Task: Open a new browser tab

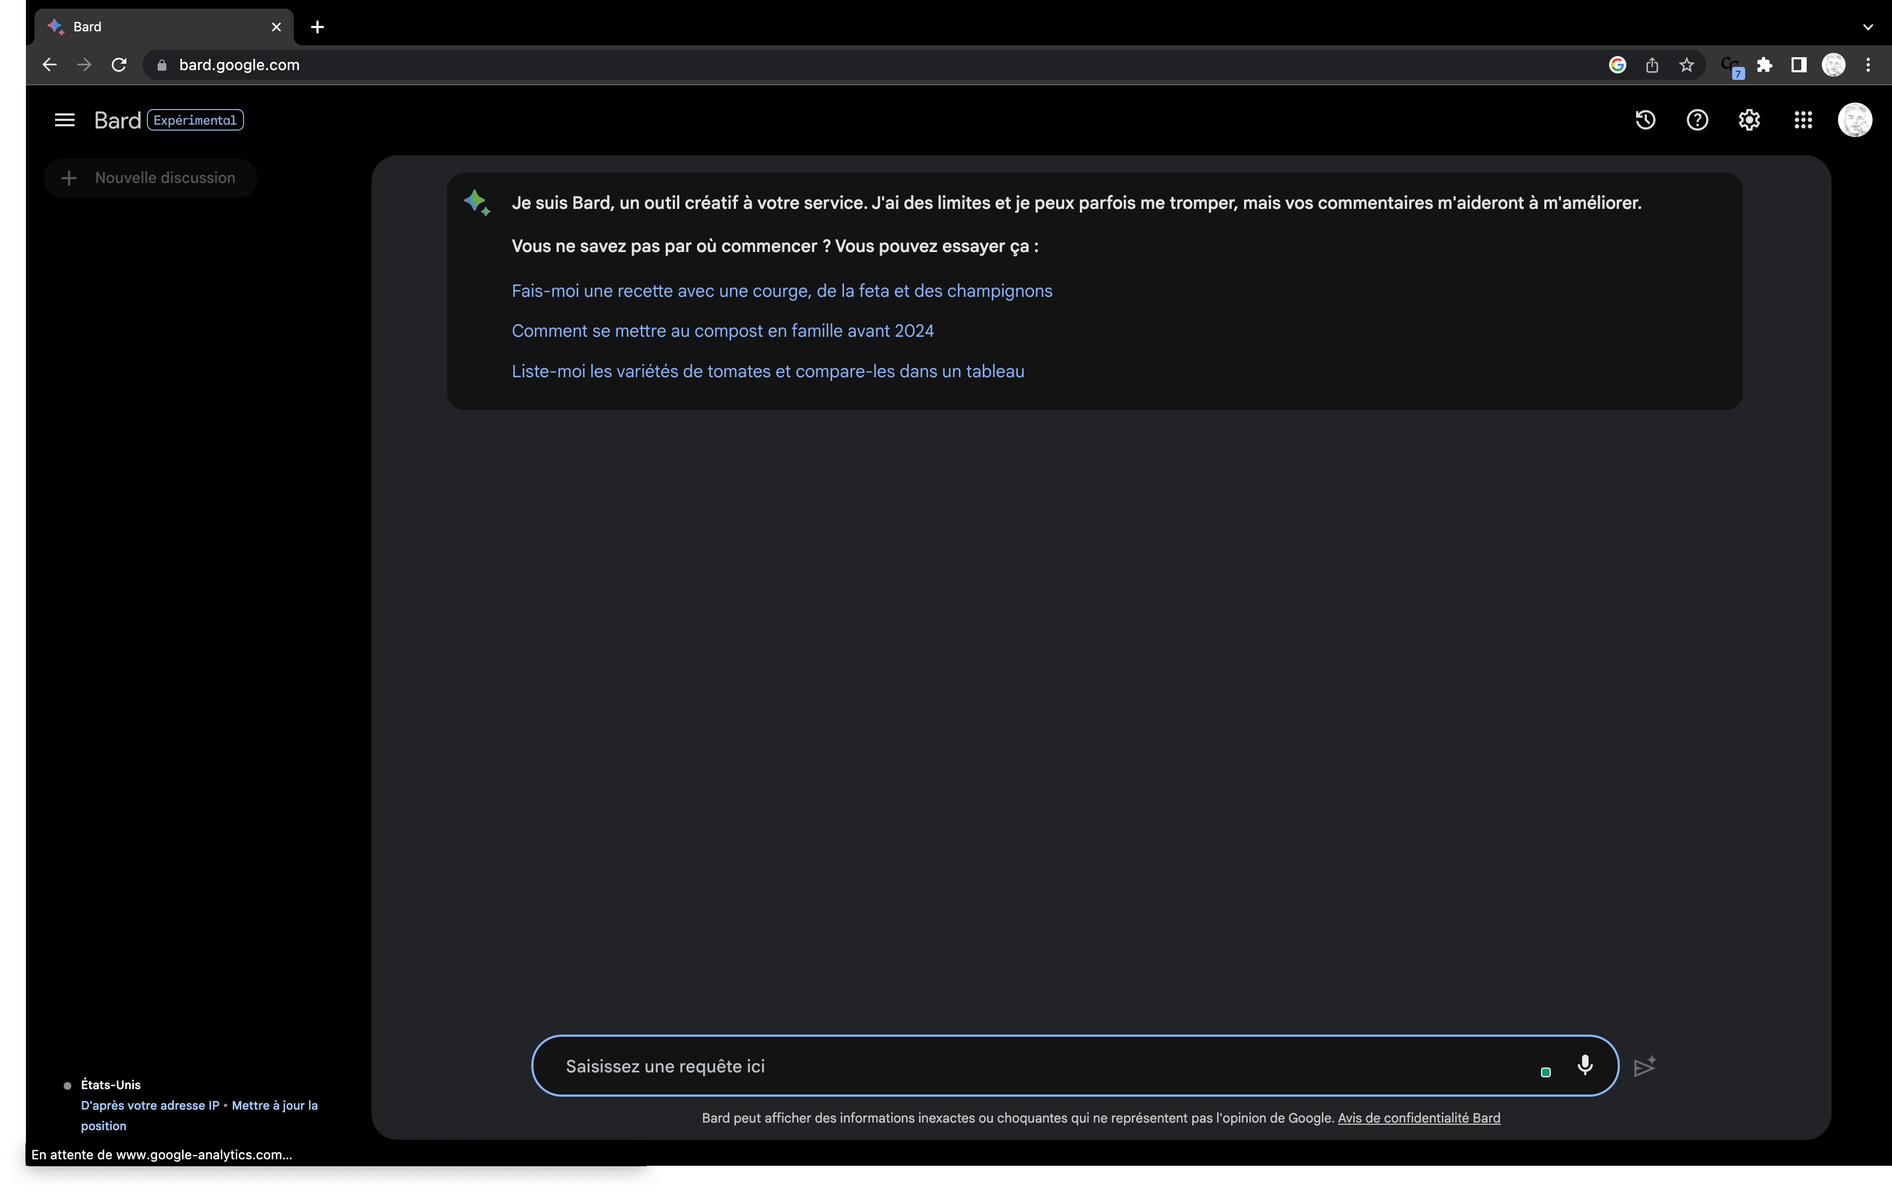Action: (x=317, y=26)
